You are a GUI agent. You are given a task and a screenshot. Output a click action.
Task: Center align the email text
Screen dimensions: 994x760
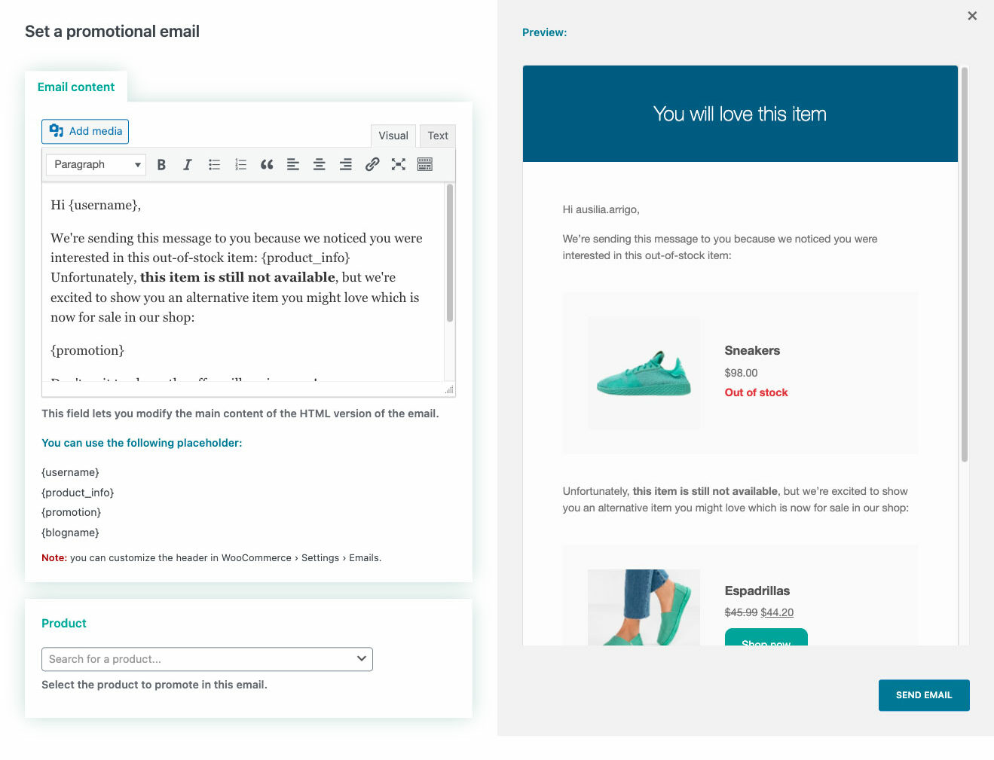click(320, 165)
